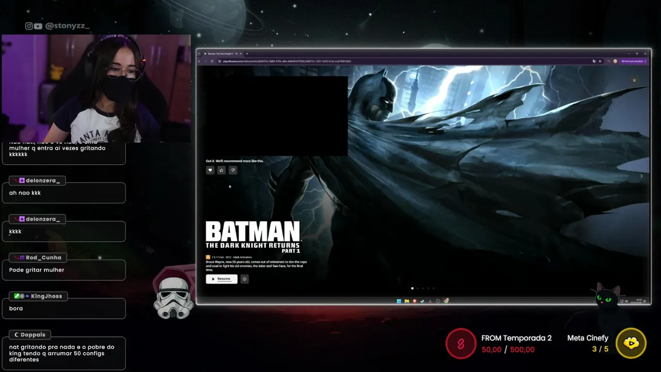Click the browser relaunch to update button
Viewport: 661px width, 372px height.
633,61
